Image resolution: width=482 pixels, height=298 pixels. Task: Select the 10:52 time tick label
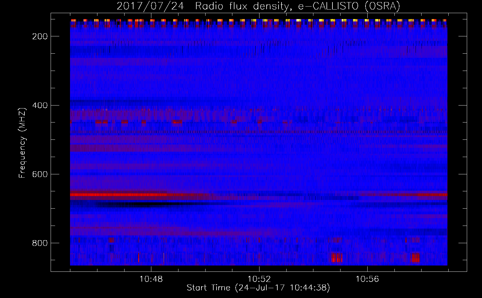tap(259, 279)
